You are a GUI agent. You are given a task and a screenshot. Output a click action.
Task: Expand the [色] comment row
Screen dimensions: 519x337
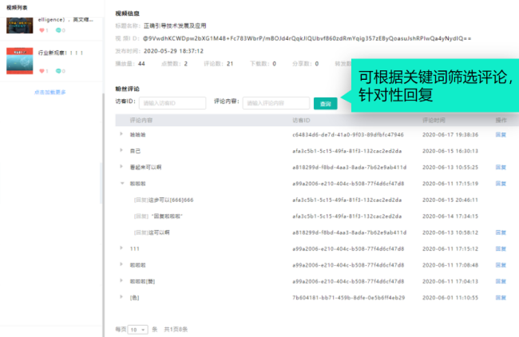click(121, 297)
